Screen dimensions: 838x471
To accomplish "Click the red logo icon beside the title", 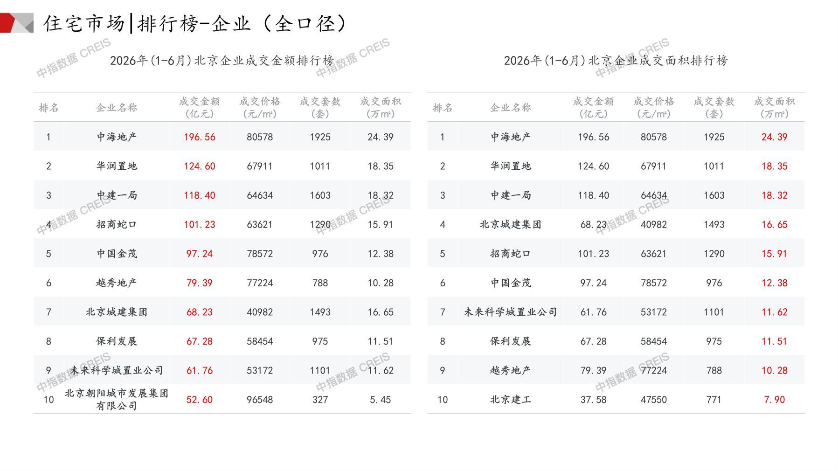I will coord(17,23).
